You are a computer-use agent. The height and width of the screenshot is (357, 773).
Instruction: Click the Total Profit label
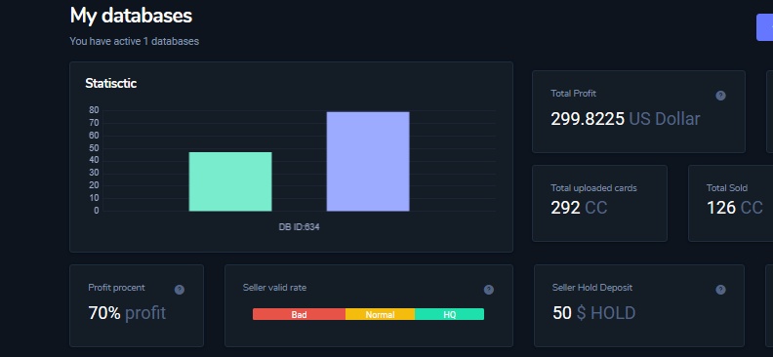point(573,94)
